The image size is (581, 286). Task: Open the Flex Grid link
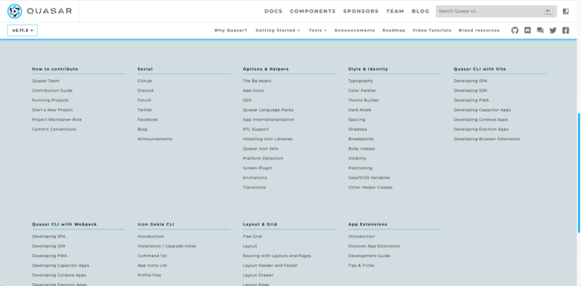pyautogui.click(x=252, y=237)
